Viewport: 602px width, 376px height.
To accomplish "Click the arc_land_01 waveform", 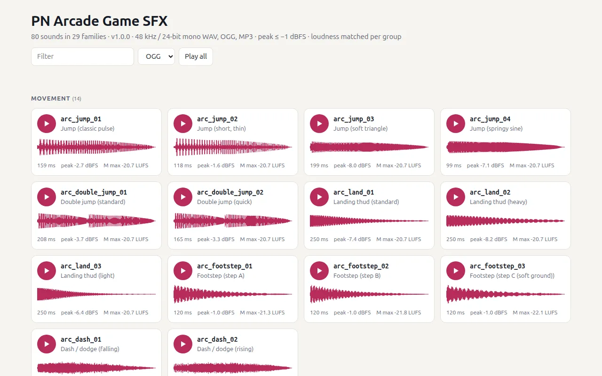I will [369, 221].
